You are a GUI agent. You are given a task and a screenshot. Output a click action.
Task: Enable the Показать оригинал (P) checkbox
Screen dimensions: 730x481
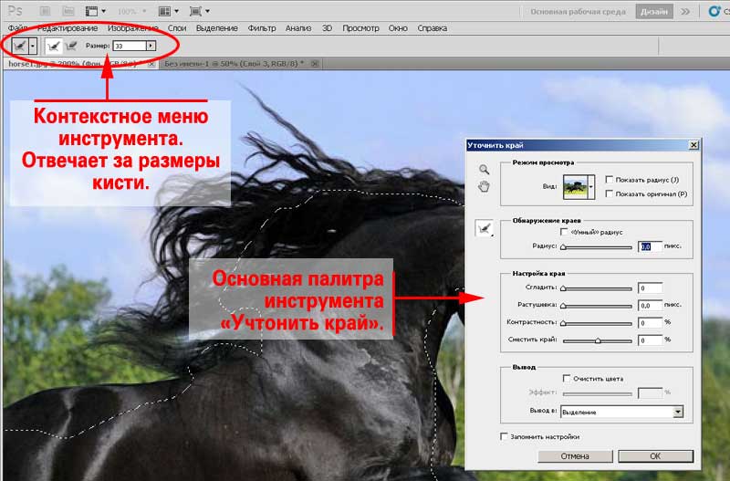click(x=609, y=193)
